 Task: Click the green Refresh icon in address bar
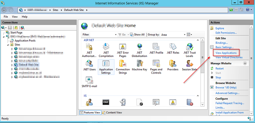pyautogui.click(x=231, y=10)
